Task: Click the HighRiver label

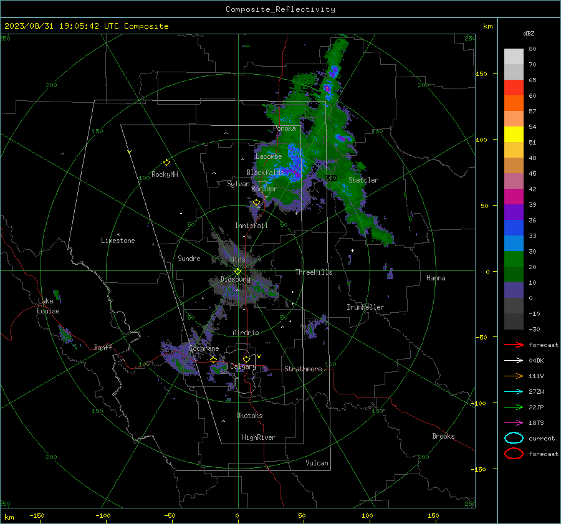Action: (259, 437)
